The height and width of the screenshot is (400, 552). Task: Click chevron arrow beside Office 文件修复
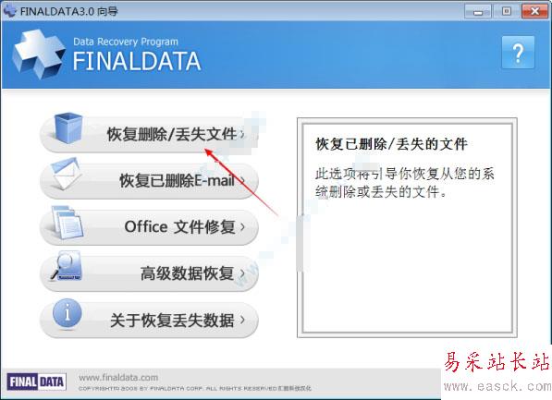242,227
